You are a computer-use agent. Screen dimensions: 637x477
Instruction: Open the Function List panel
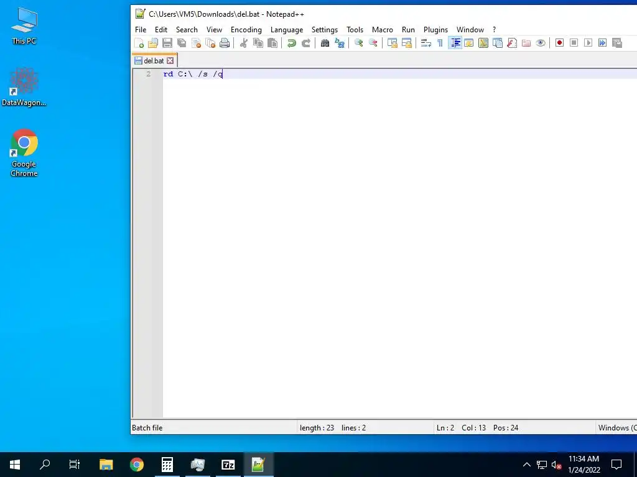tap(512, 43)
